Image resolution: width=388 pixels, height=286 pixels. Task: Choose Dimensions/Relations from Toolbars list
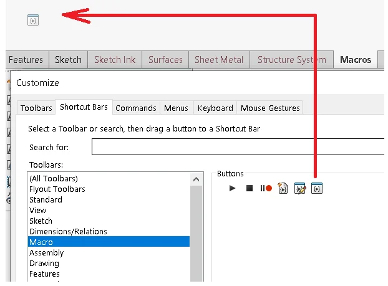click(x=68, y=231)
